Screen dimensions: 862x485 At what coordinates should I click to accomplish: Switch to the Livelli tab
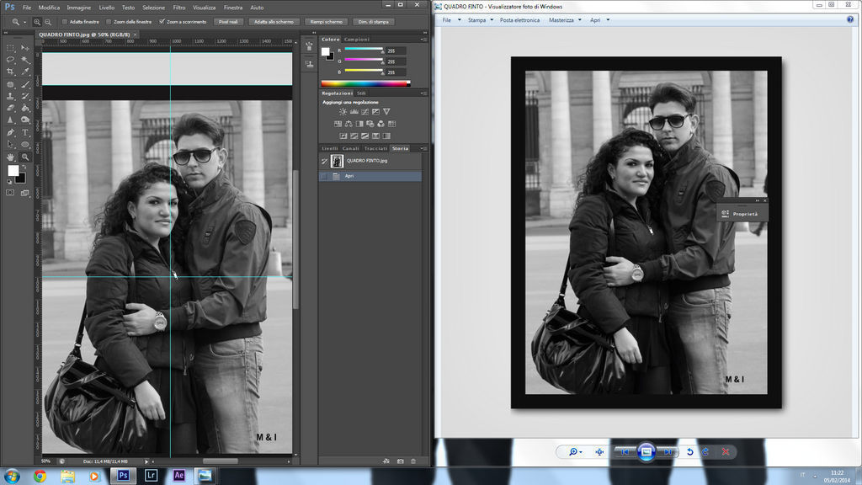330,148
